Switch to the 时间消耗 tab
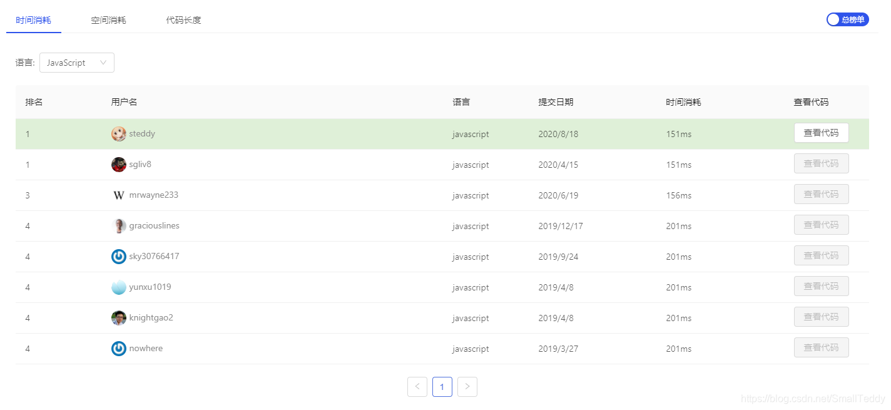This screenshot has width=891, height=410. (33, 19)
